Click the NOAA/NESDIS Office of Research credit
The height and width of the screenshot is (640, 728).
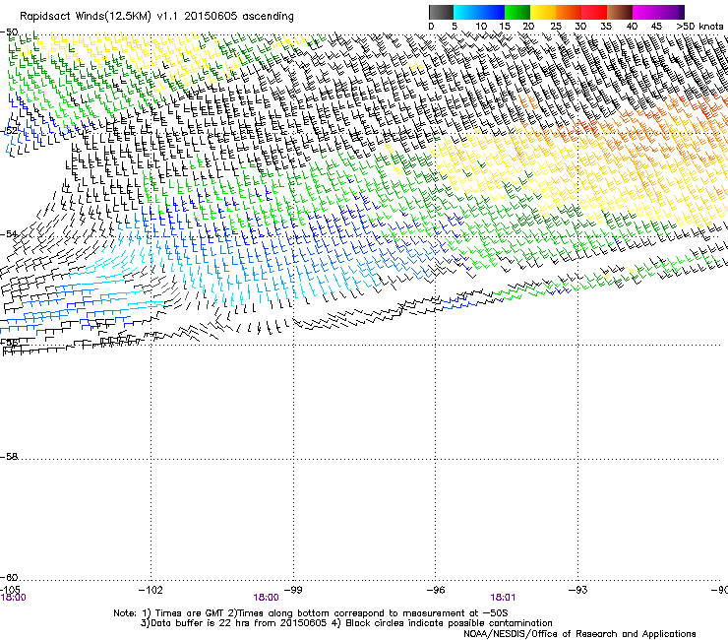[x=579, y=634]
